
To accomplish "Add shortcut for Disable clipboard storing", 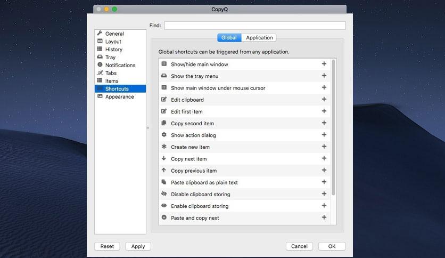I will (x=324, y=193).
